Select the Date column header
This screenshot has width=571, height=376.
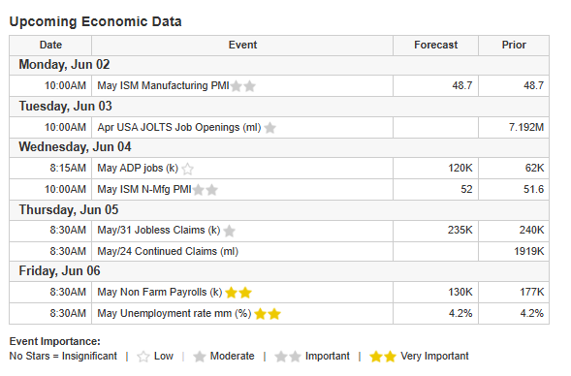[50, 46]
